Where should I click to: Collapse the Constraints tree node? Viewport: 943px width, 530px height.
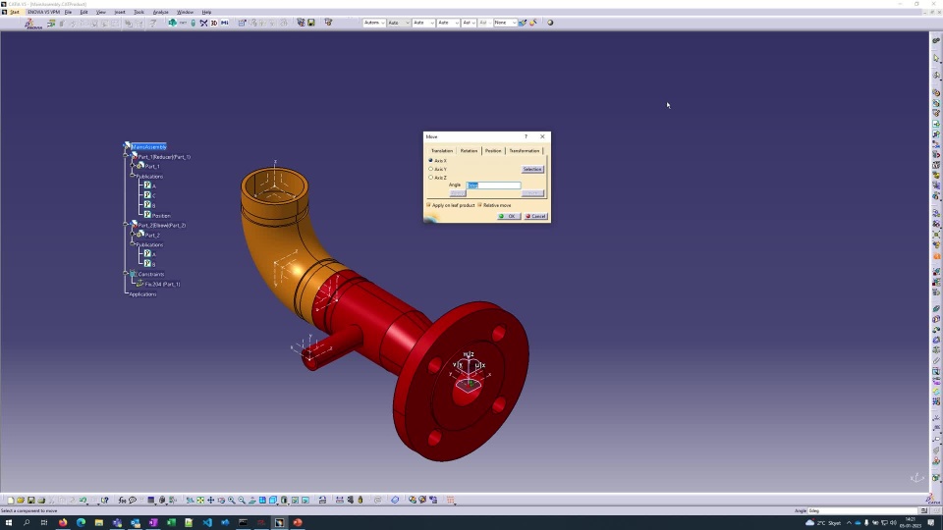click(x=126, y=272)
